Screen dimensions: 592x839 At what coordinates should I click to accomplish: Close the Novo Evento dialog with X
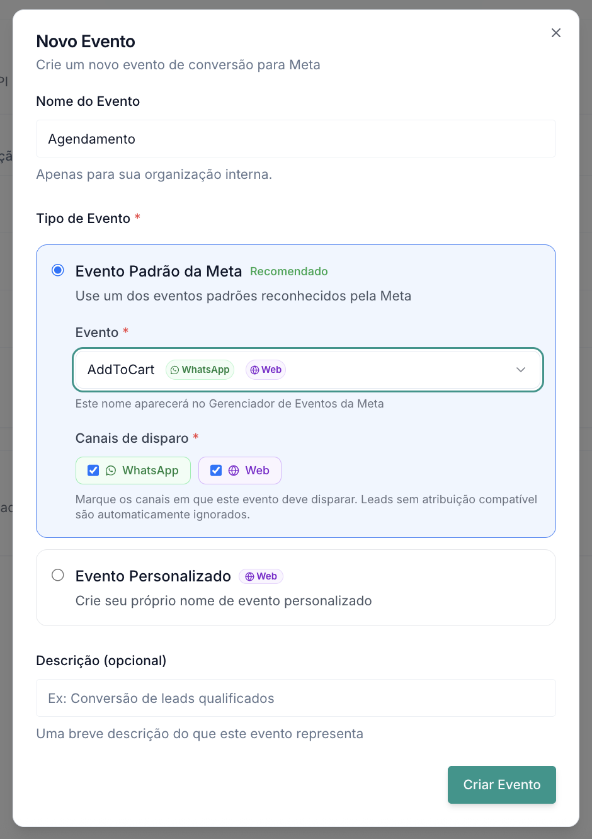[x=555, y=33]
